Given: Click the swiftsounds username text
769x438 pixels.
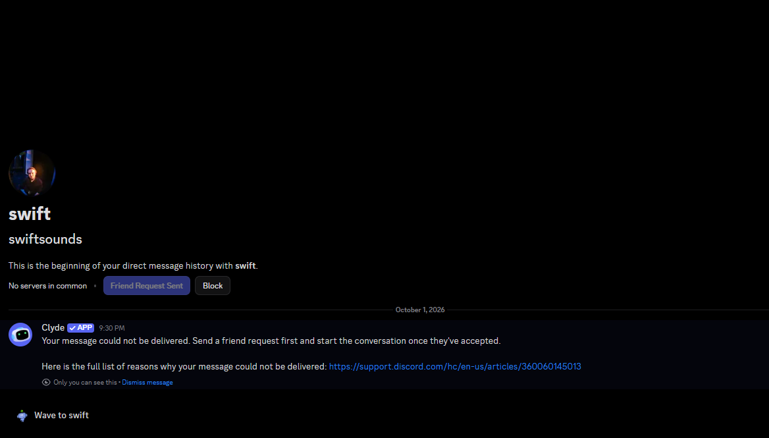Looking at the screenshot, I should pyautogui.click(x=45, y=239).
